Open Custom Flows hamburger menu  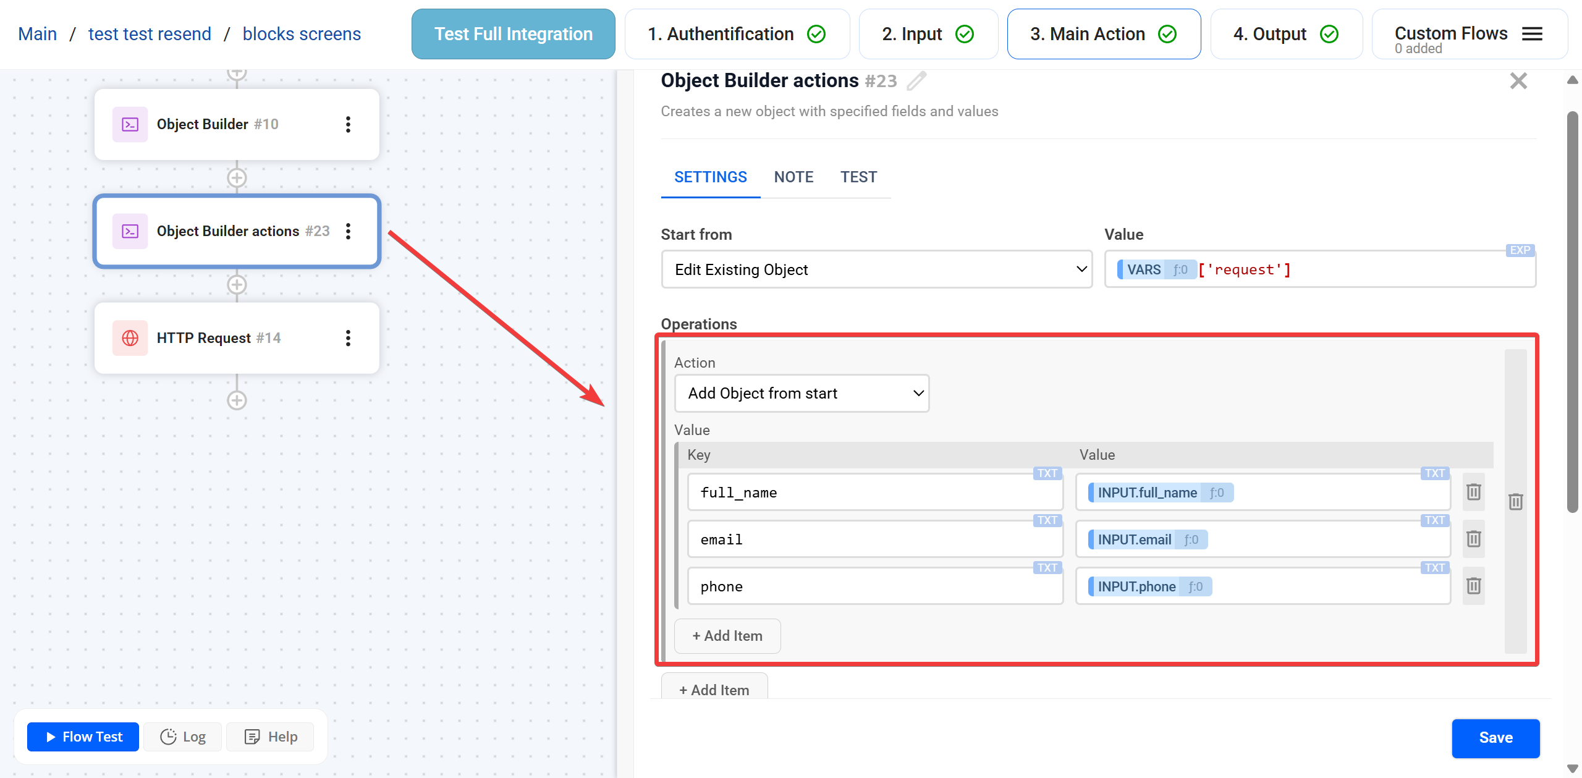point(1532,34)
